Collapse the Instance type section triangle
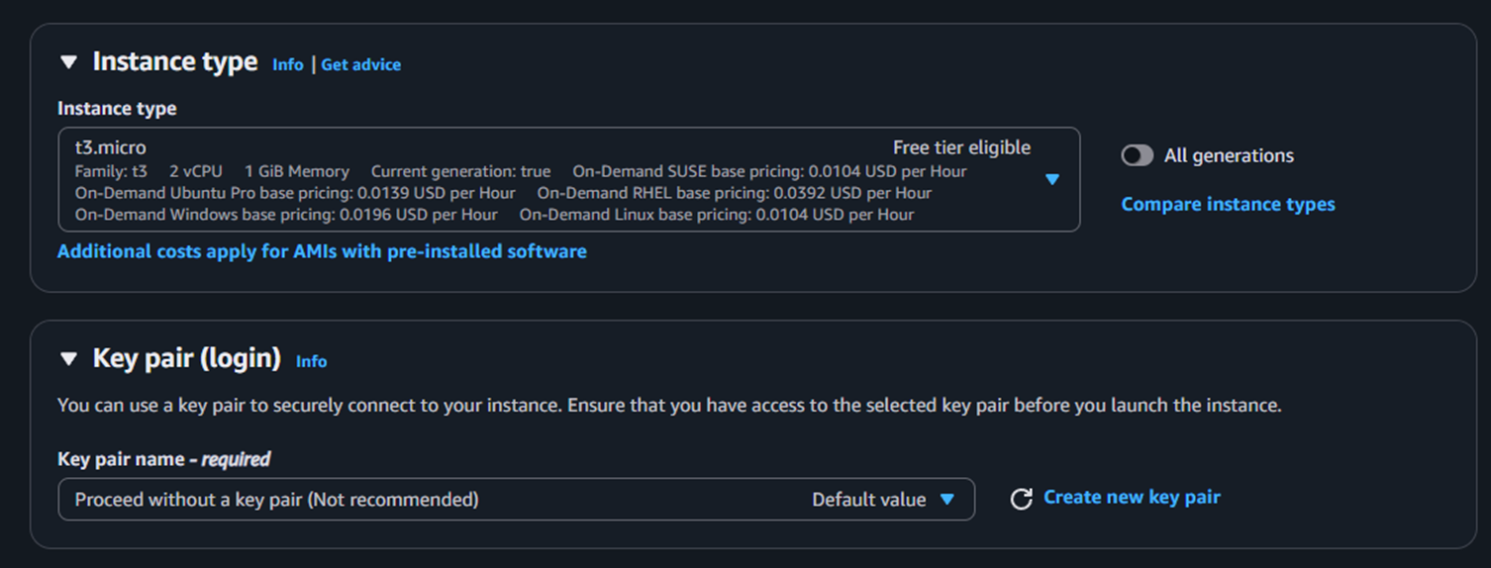This screenshot has width=1491, height=568. pos(68,62)
